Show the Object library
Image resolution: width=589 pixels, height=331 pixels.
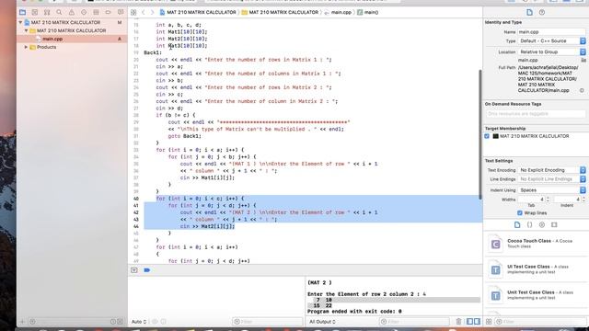click(542, 224)
